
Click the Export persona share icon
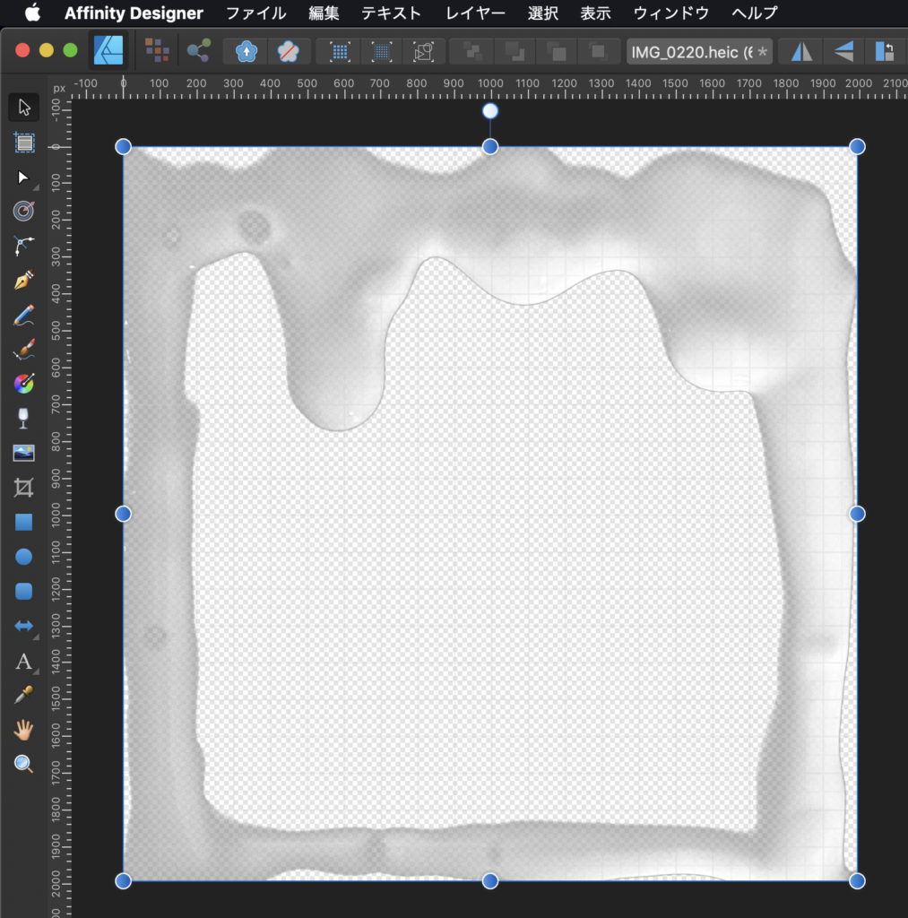click(198, 51)
